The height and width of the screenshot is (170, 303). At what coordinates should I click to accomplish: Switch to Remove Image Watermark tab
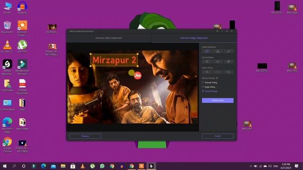(194, 38)
